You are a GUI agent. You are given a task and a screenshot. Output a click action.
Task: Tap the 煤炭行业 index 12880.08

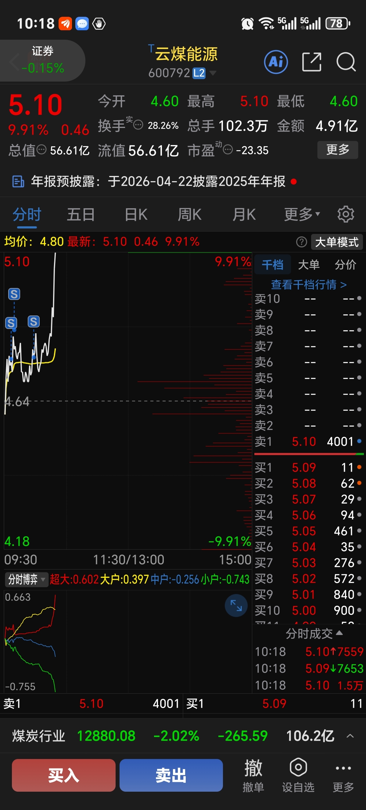click(x=106, y=736)
